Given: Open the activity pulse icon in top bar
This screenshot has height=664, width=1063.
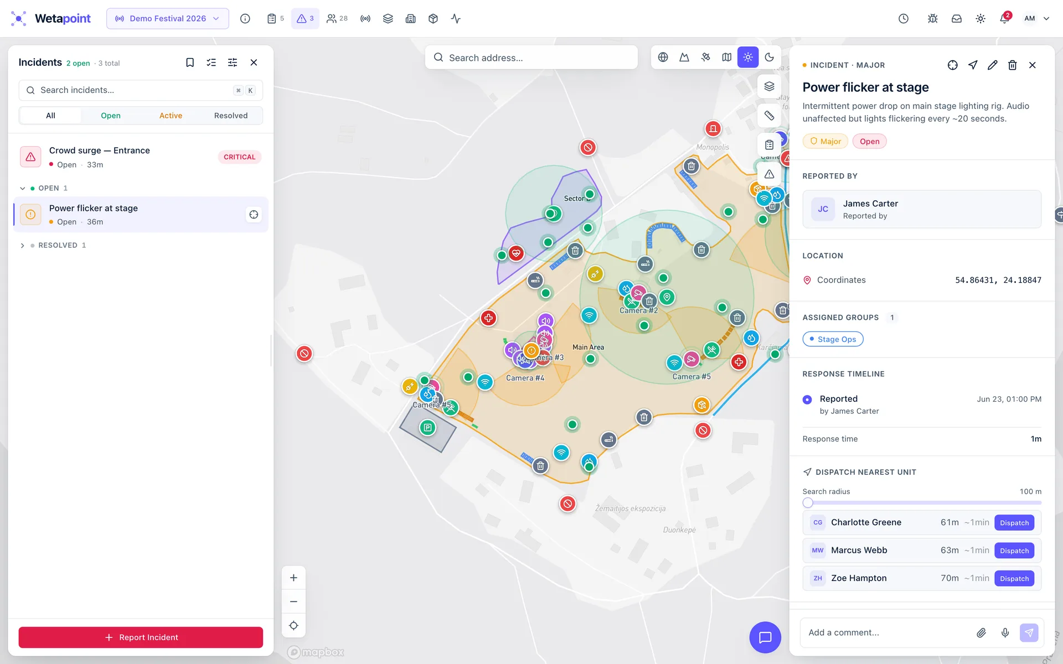Looking at the screenshot, I should point(456,19).
